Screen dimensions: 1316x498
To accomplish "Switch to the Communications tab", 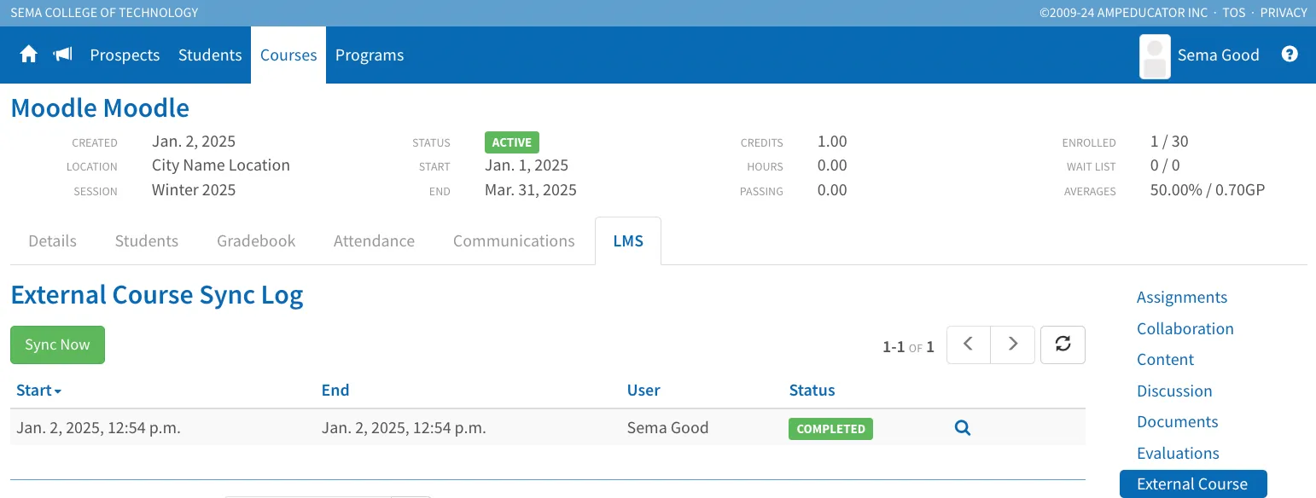I will click(514, 241).
